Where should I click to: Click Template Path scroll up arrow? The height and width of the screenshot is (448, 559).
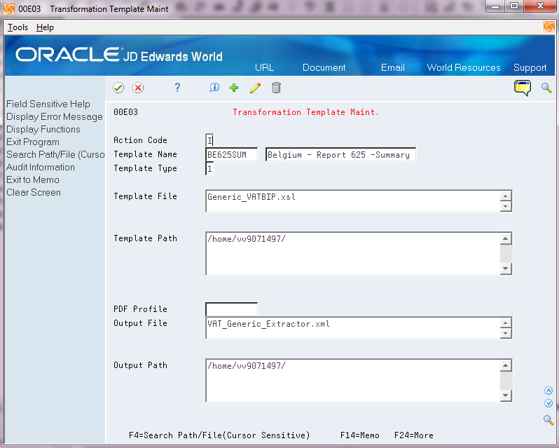(x=506, y=238)
